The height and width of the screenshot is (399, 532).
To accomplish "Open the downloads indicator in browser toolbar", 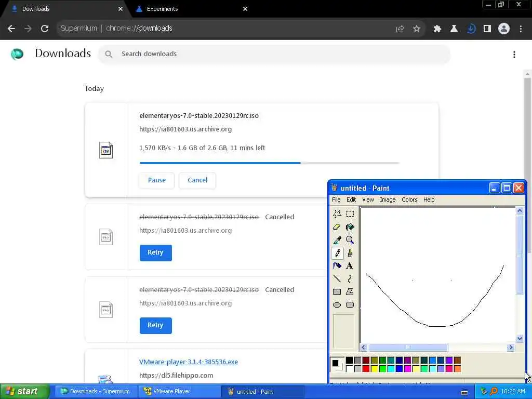I will pos(471,29).
